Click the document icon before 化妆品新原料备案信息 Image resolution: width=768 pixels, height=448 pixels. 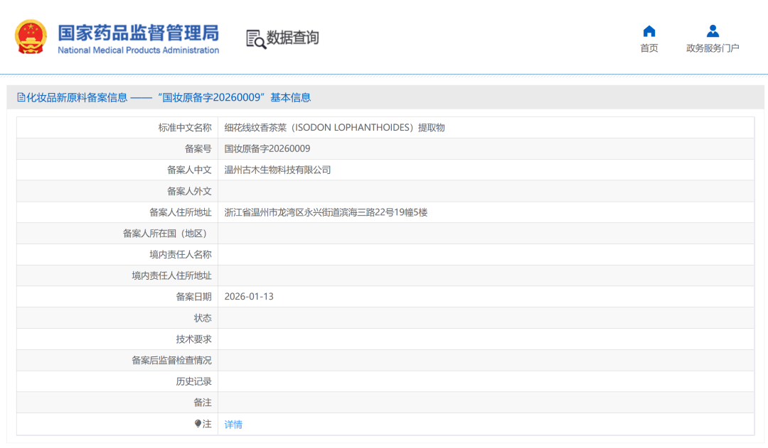21,98
